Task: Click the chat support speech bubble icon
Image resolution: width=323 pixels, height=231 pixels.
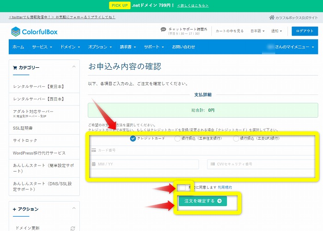Action: 163,30
